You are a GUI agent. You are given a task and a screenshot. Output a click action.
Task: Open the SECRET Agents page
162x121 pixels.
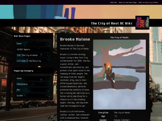point(33,49)
